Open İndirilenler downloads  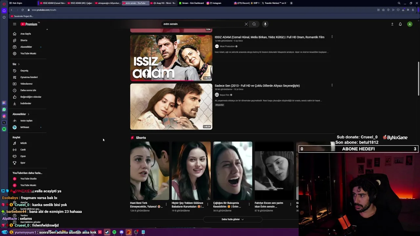tap(26, 103)
